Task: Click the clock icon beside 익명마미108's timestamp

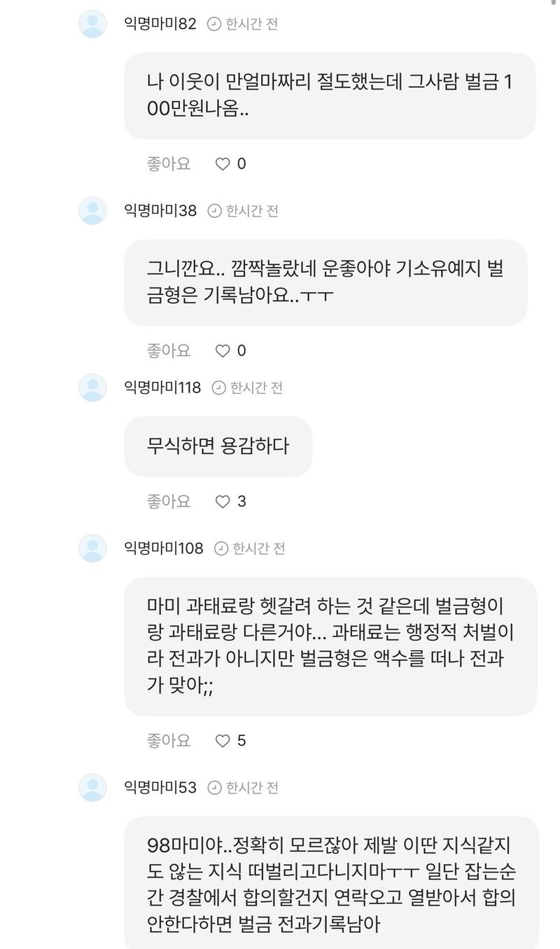Action: click(x=220, y=548)
